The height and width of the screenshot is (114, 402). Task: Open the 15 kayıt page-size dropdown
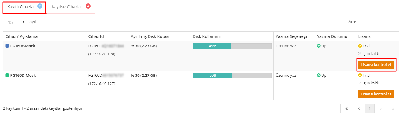click(15, 22)
